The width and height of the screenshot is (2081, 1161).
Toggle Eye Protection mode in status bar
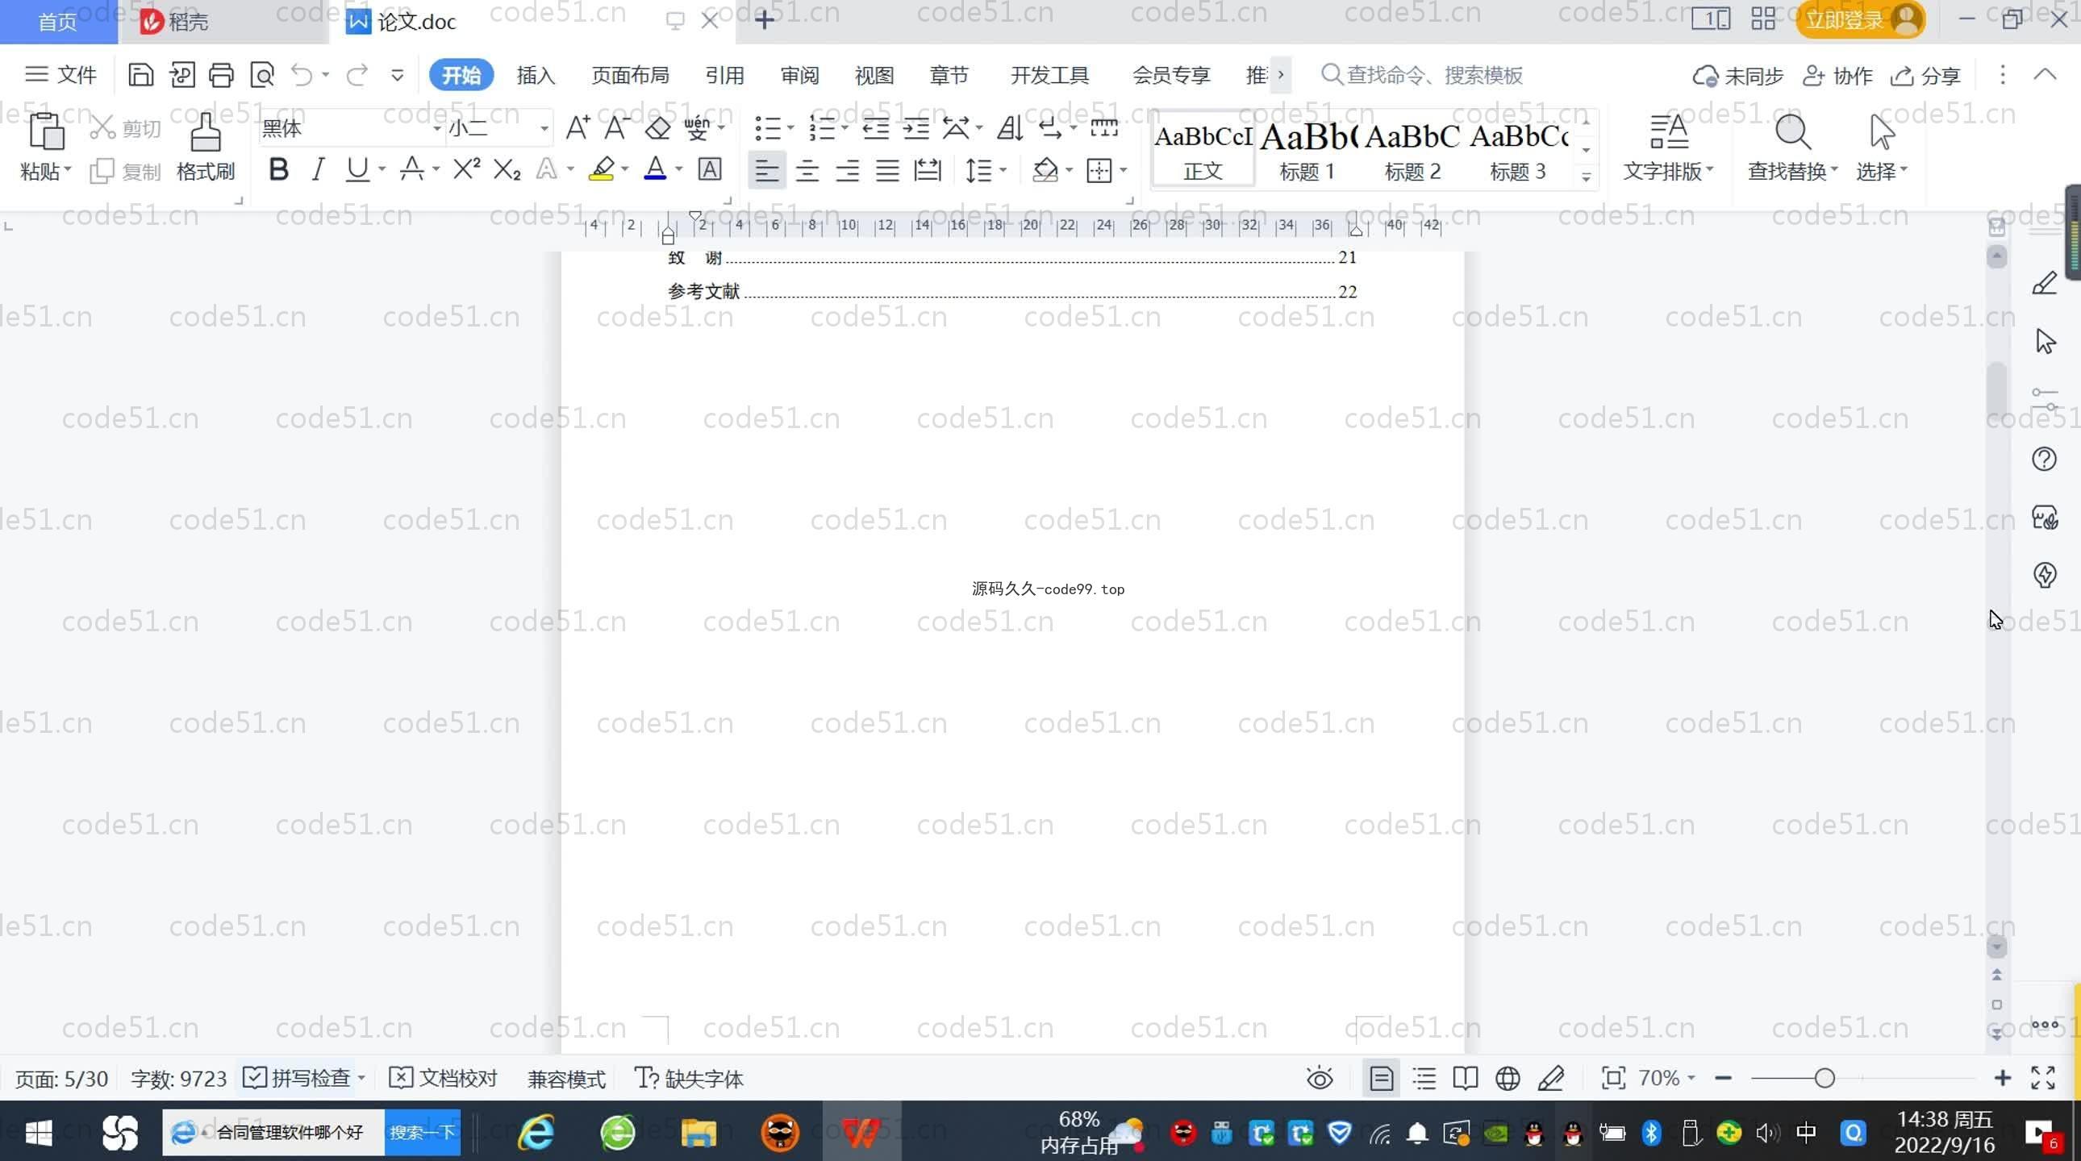tap(1320, 1079)
